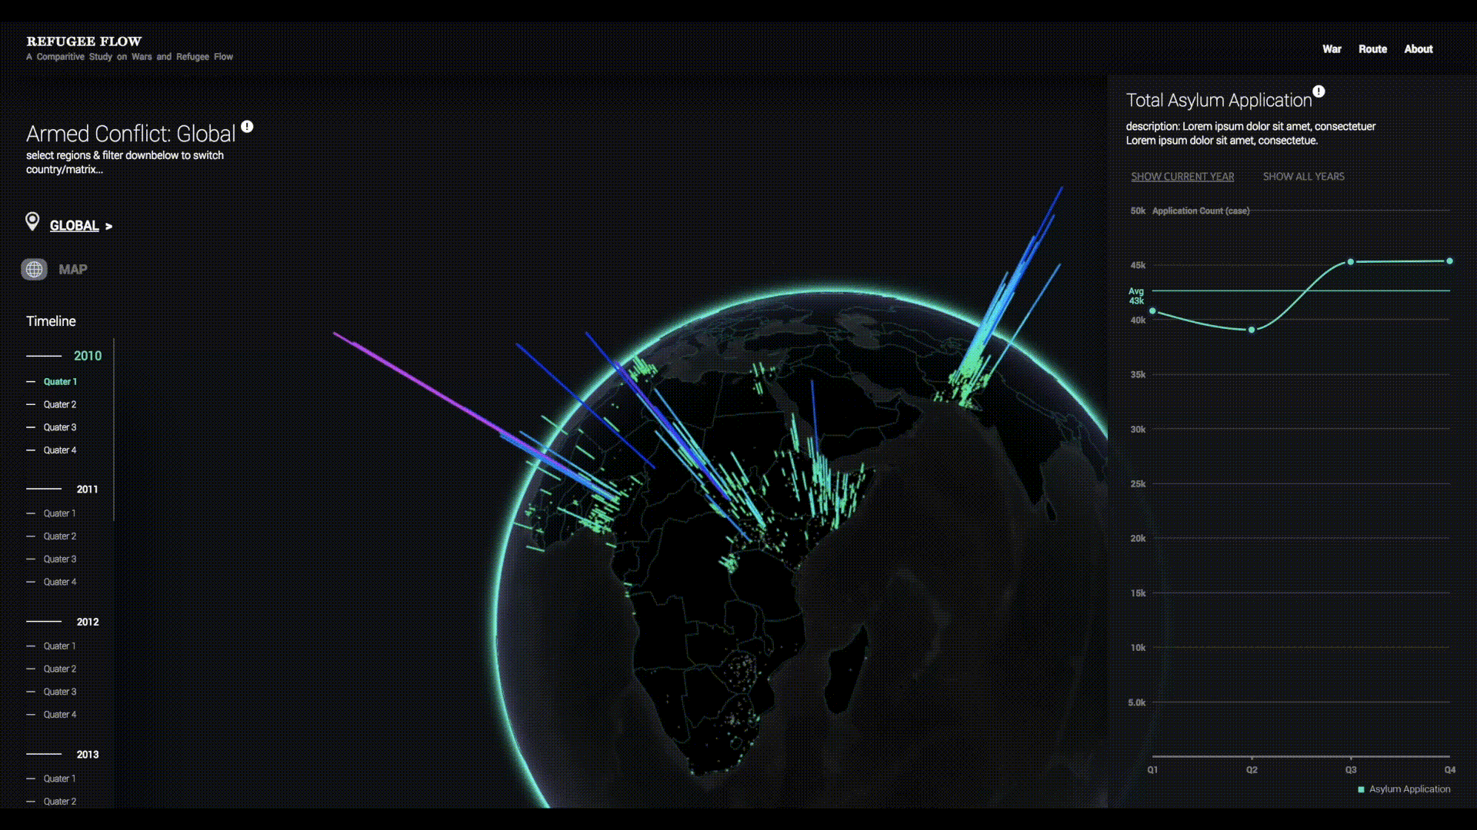Select 2010 Quater 2 in timeline
Image resolution: width=1477 pixels, height=830 pixels.
pos(60,405)
